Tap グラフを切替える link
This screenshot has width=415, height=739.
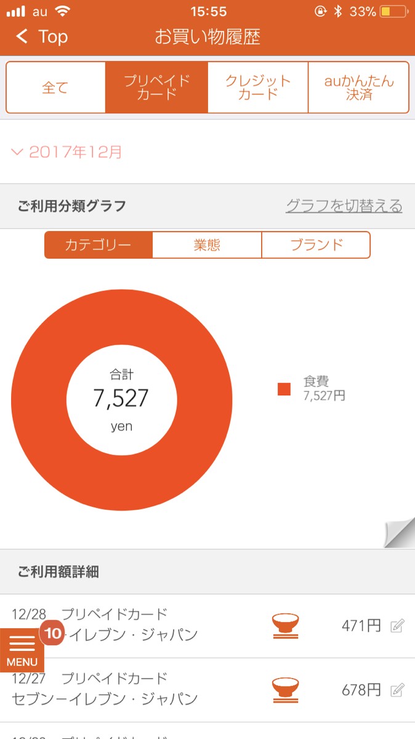click(344, 206)
